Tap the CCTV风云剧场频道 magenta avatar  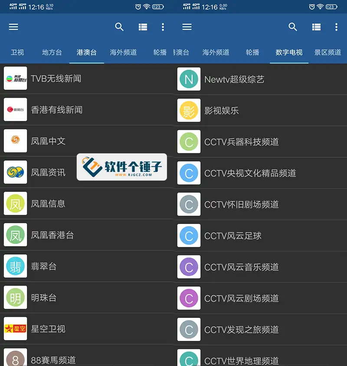pos(189,298)
